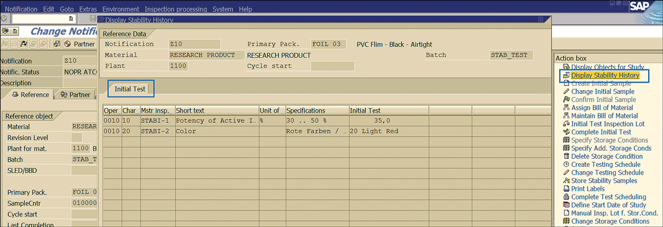The width and height of the screenshot is (663, 227).
Task: Click the 'Potency of Active I..' short text cell
Action: point(217,121)
